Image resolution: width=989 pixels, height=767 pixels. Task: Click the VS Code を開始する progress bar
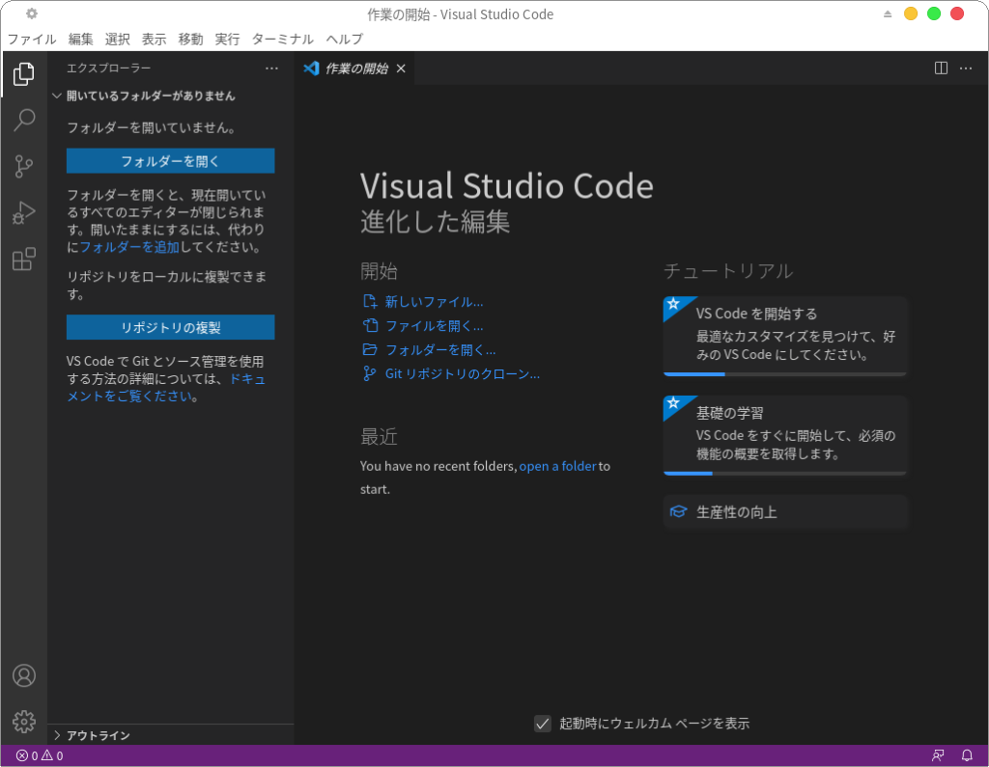(784, 373)
